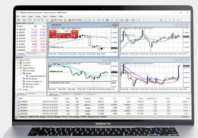The width and height of the screenshot is (198, 138).
Task: Select the crosshair tool in toolbar
Action: pos(144,20)
